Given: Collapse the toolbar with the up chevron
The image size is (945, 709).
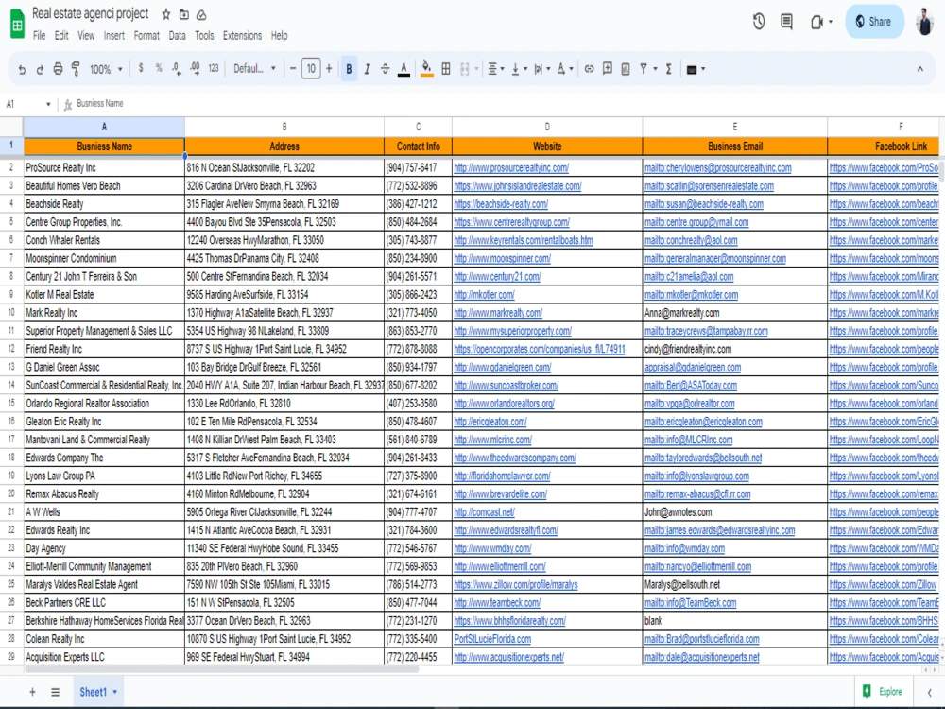Looking at the screenshot, I should pyautogui.click(x=920, y=69).
